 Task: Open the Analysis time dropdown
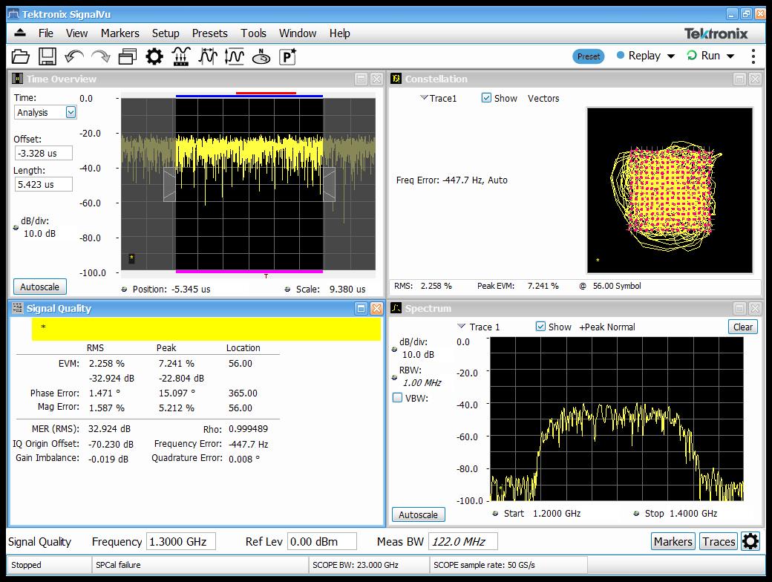point(71,112)
